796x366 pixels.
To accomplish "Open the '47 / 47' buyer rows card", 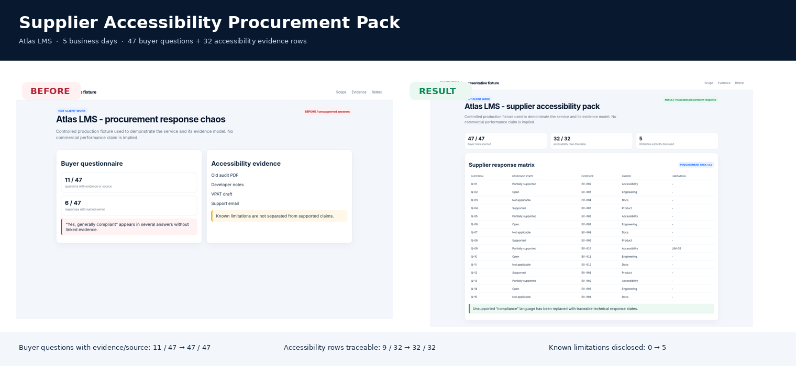I will [x=505, y=141].
